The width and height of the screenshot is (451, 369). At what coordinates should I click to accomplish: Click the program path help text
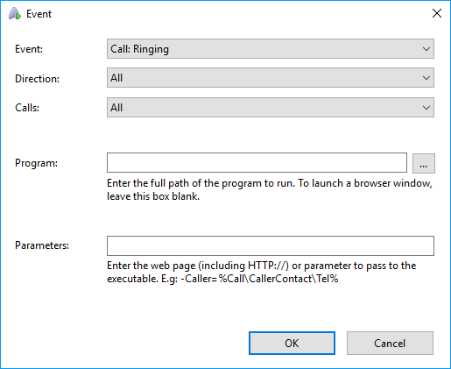tap(270, 189)
